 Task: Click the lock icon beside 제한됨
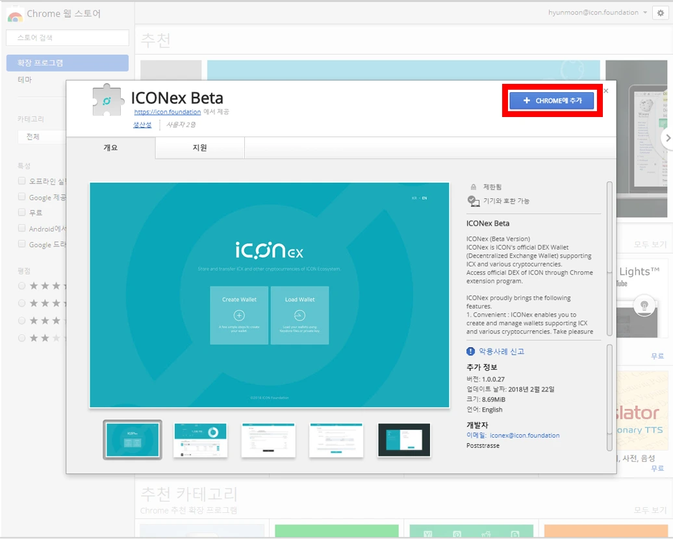(x=474, y=187)
